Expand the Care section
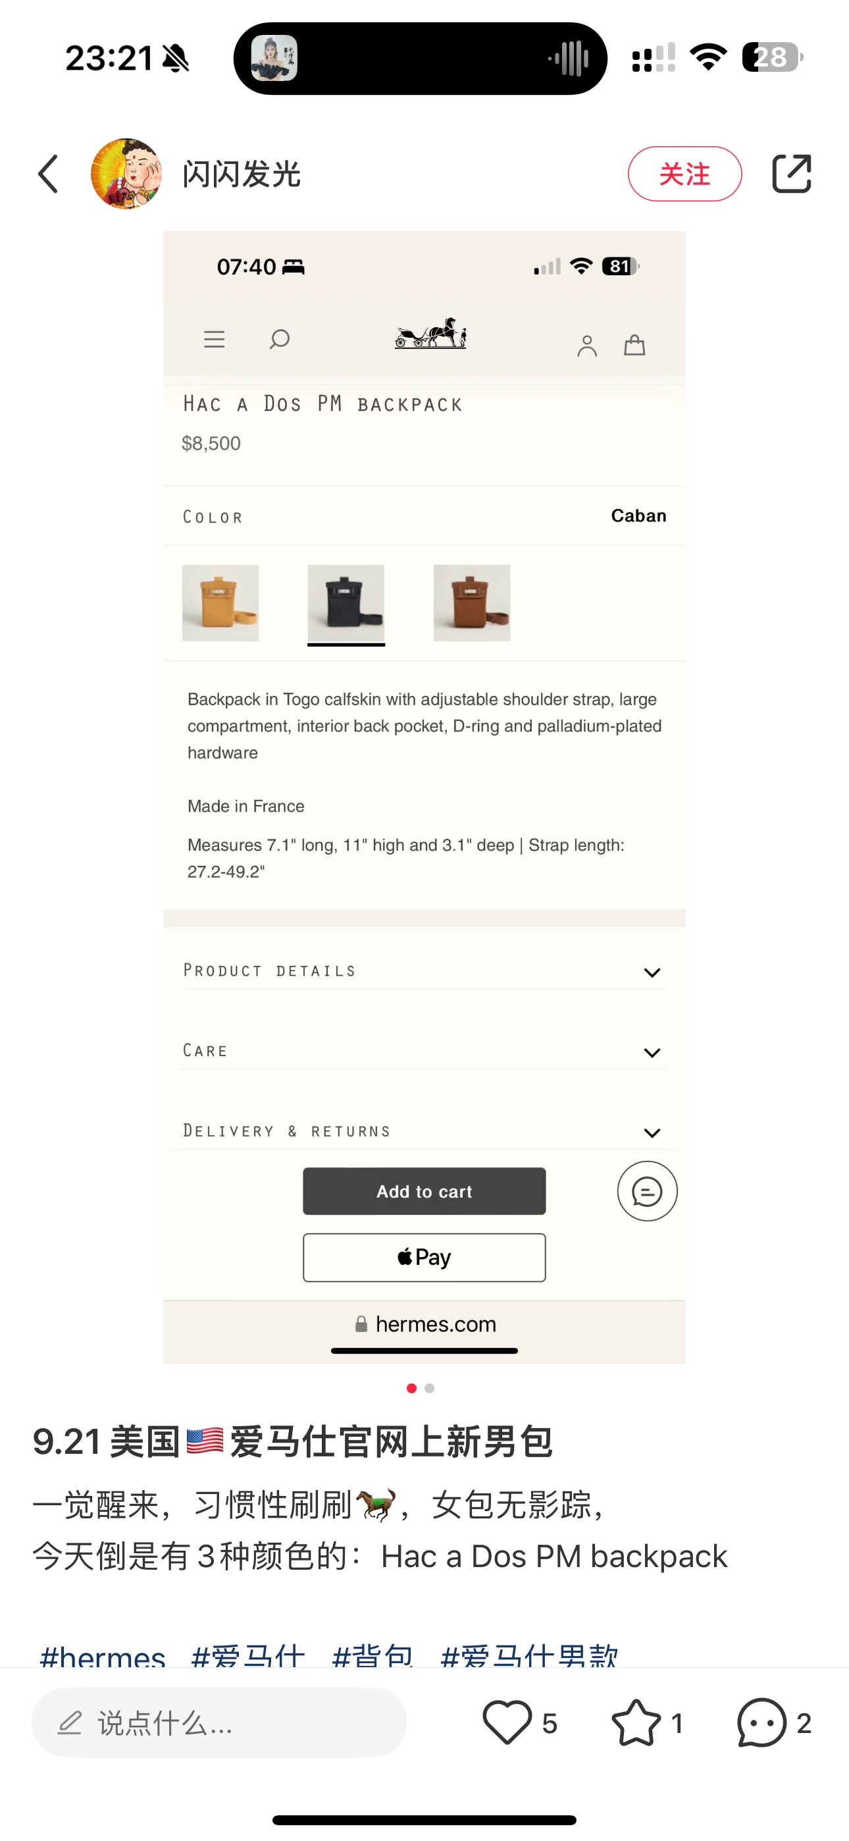 pyautogui.click(x=652, y=1052)
